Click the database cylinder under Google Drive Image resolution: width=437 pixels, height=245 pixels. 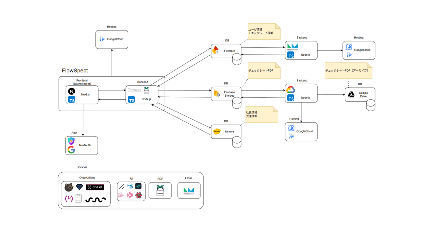pyautogui.click(x=370, y=105)
